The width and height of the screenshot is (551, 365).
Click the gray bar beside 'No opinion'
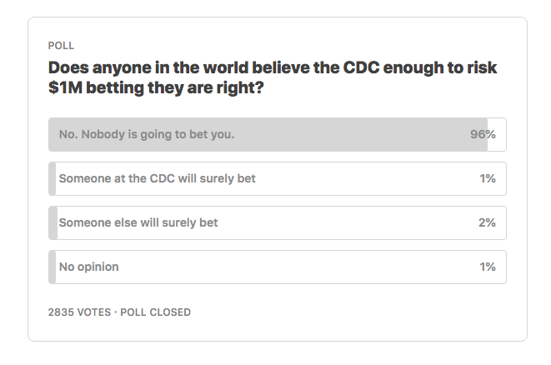(x=52, y=267)
